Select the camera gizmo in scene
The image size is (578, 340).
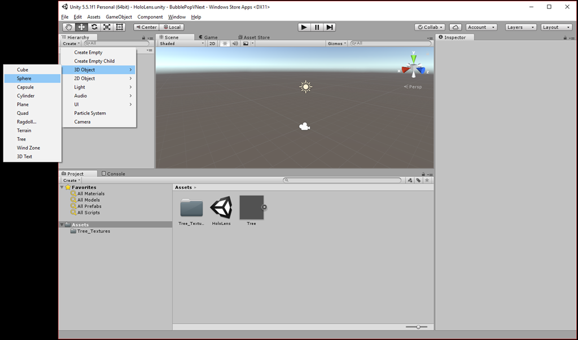tap(304, 127)
